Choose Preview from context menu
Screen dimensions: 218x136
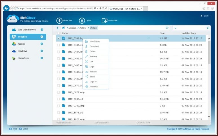click(96, 72)
